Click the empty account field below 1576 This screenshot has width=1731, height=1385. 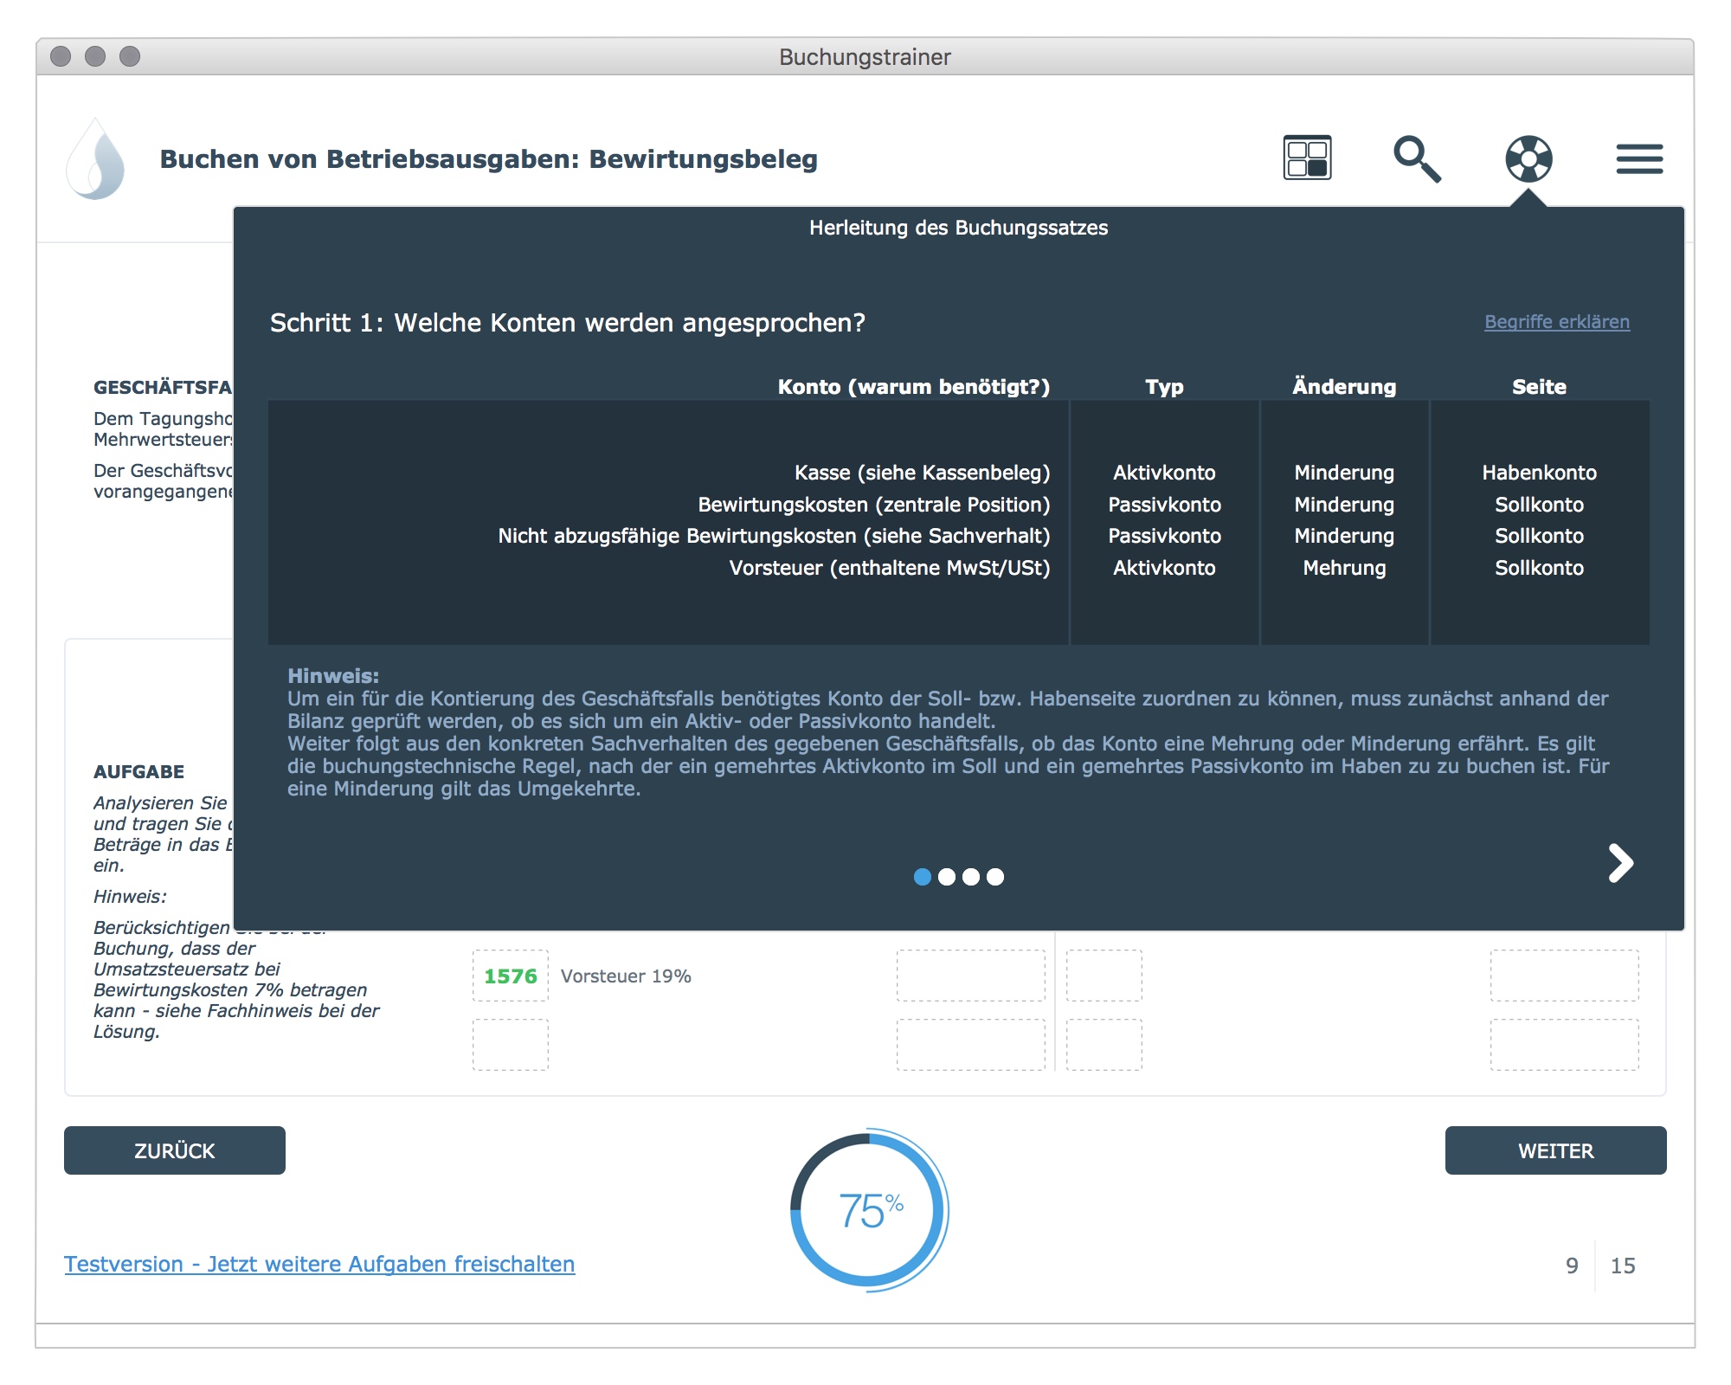pyautogui.click(x=511, y=1045)
